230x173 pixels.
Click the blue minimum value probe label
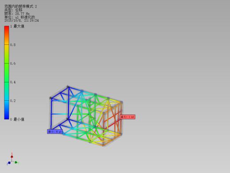(55, 131)
